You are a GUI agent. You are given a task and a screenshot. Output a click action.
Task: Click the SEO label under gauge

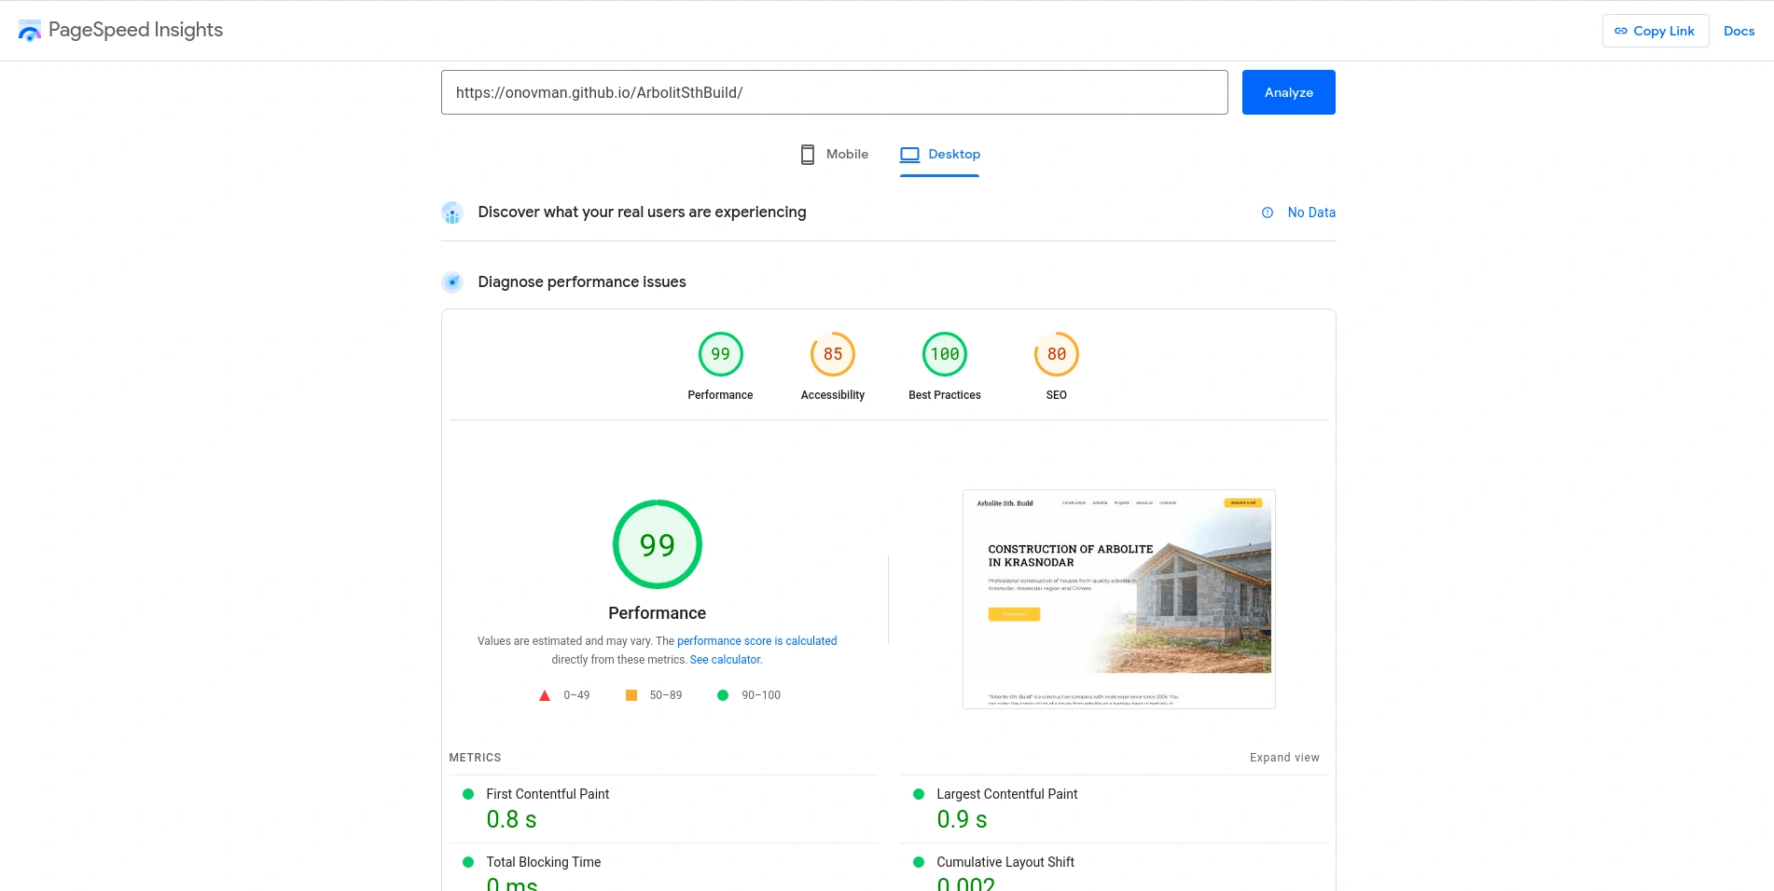tap(1057, 395)
